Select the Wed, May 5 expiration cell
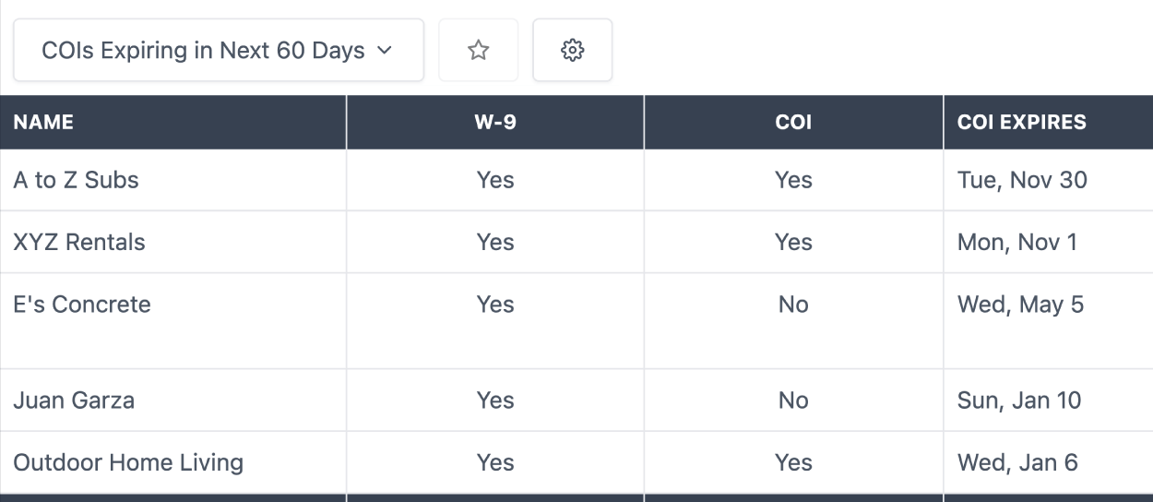This screenshot has height=502, width=1153. pyautogui.click(x=1020, y=305)
